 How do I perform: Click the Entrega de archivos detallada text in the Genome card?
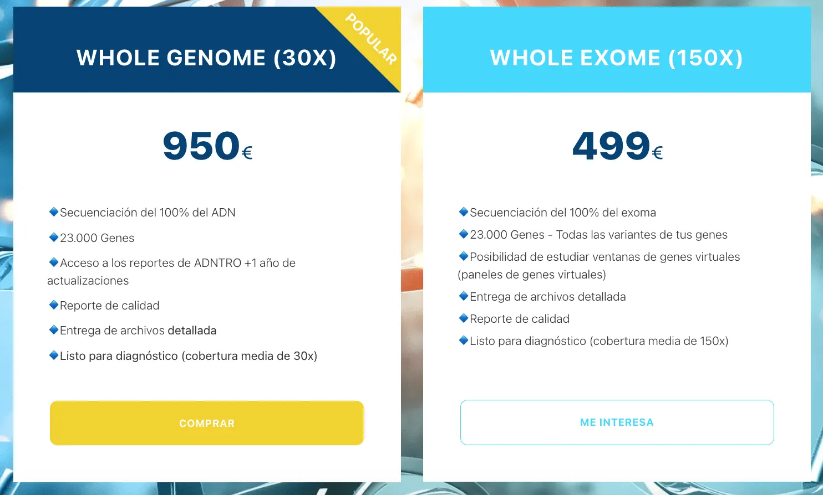click(138, 331)
